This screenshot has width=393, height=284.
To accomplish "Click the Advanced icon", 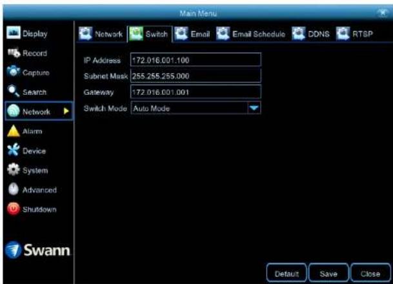I will [x=14, y=189].
